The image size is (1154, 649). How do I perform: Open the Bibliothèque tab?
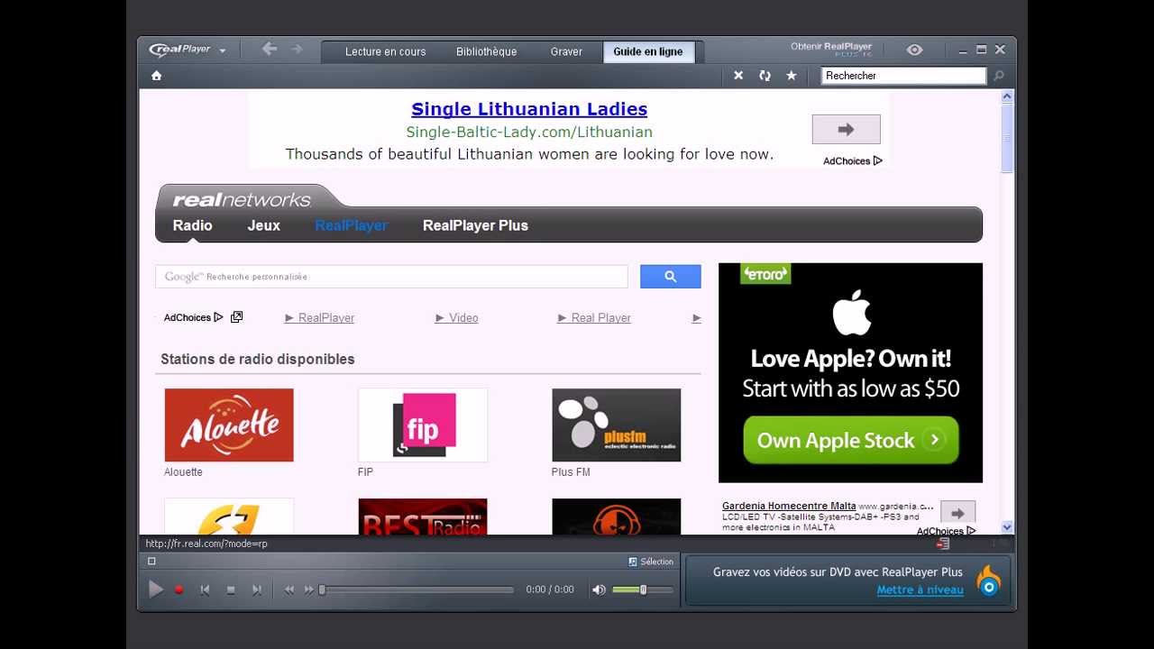pyautogui.click(x=487, y=51)
